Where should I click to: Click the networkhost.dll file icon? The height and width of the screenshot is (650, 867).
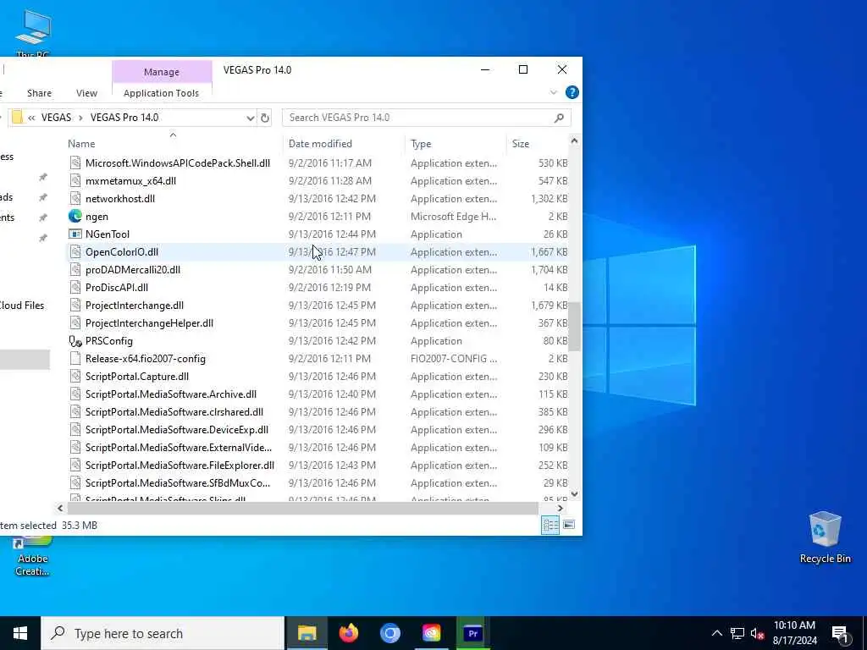[75, 198]
